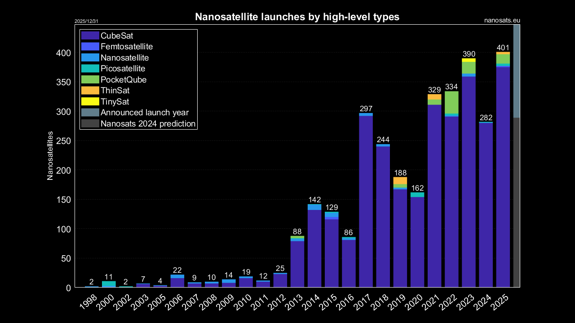Click the TinySat yellow legend swatch
Viewport: 575px width, 323px height.
pyautogui.click(x=90, y=101)
